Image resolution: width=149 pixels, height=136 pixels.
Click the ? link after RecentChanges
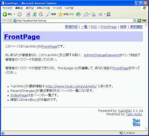coord(36,91)
